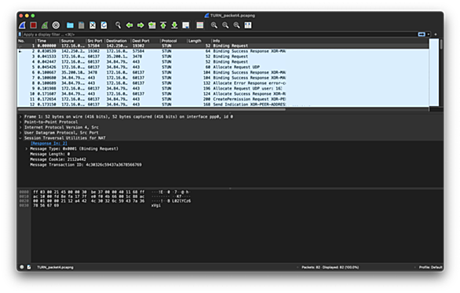Viewport: 460px width, 293px height.
Task: Reload this capture file toolbar icon
Action: [x=104, y=25]
